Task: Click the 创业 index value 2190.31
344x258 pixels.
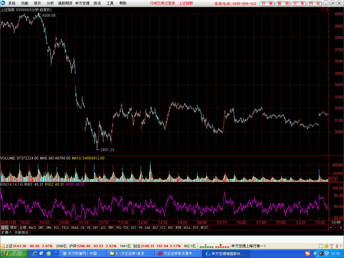Action: tap(148, 246)
